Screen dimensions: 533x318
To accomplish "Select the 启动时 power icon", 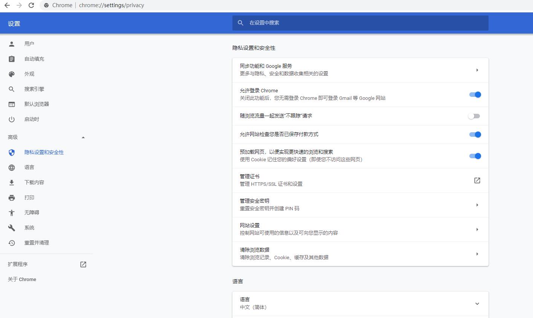I will point(12,119).
